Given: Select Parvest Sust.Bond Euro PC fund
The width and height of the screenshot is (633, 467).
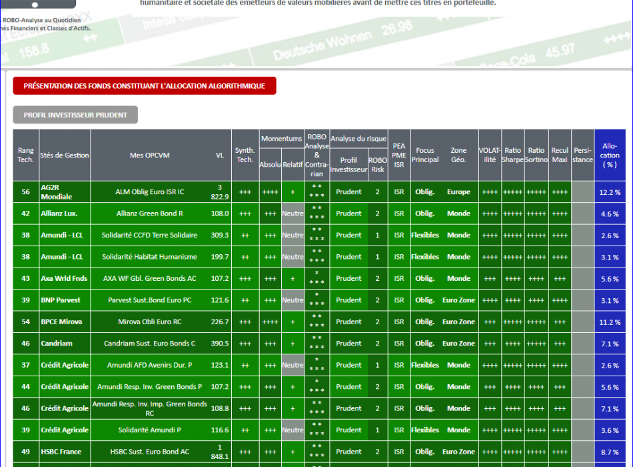Looking at the screenshot, I should (x=150, y=300).
